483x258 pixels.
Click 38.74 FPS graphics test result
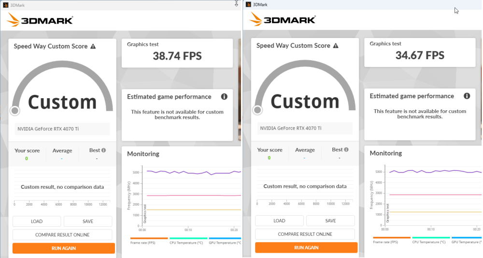pyautogui.click(x=177, y=56)
